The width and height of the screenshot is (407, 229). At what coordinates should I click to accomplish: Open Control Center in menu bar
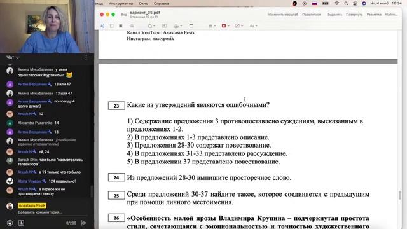[x=355, y=3]
